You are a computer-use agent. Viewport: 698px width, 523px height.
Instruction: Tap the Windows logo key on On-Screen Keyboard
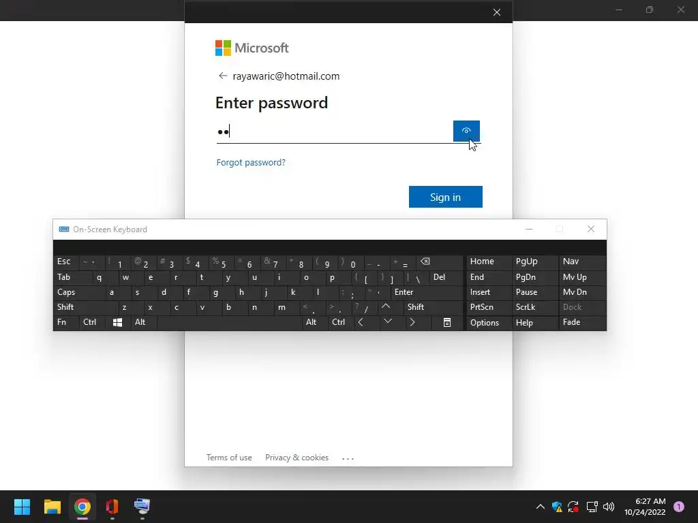pyautogui.click(x=117, y=322)
